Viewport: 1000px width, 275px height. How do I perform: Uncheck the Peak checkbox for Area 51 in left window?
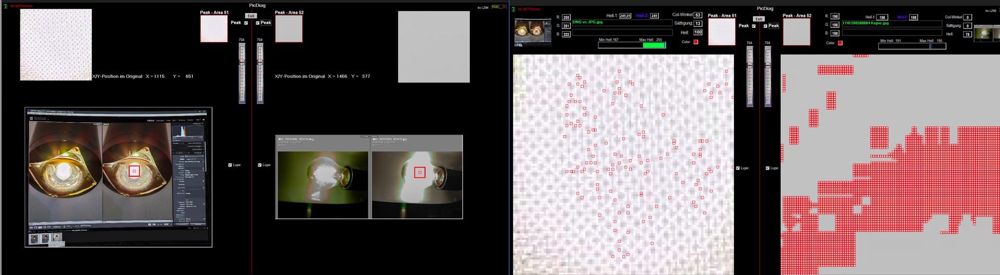[246, 23]
